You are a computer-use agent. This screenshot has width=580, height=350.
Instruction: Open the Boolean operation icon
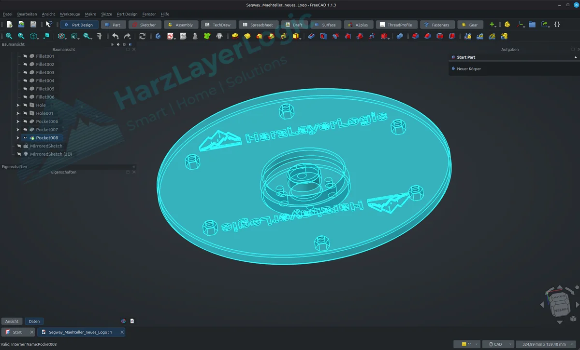coord(400,36)
